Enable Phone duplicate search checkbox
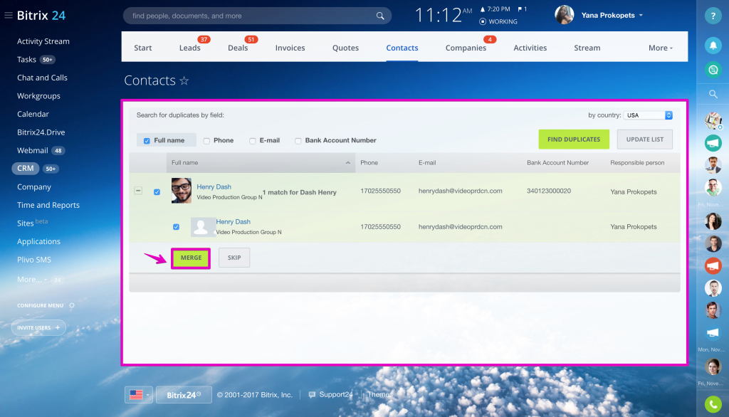 (x=206, y=141)
